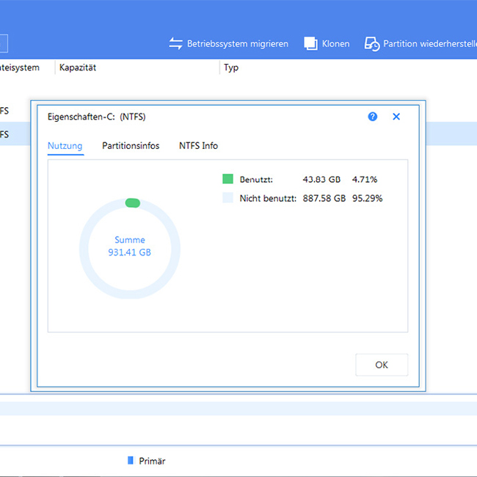Click the green Benutzt color swatch
477x477 pixels.
227,179
